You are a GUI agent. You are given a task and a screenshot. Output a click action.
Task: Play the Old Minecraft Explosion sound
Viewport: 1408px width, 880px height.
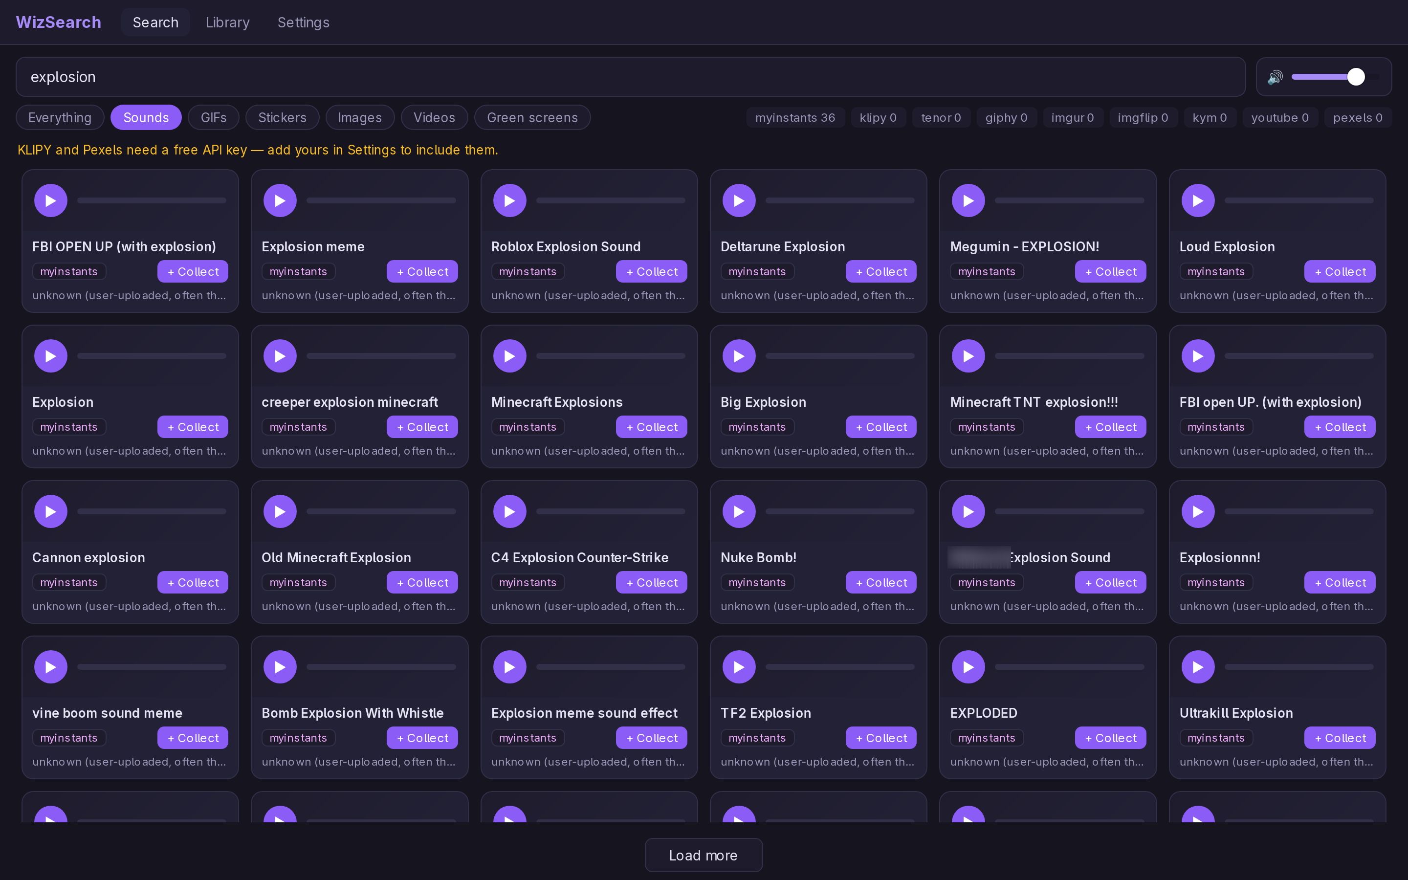pos(280,511)
